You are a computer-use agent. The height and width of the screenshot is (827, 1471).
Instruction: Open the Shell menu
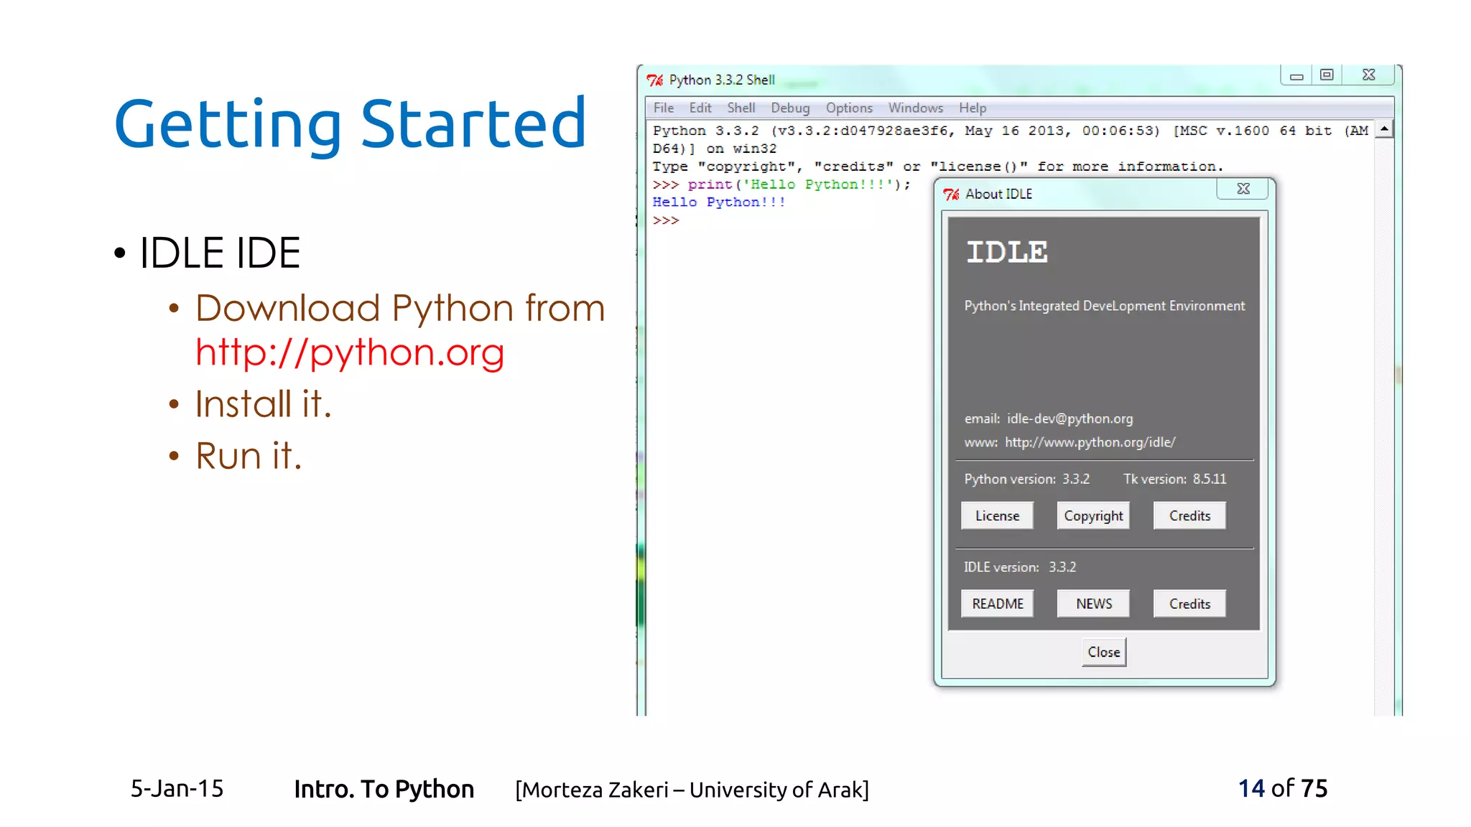click(x=741, y=108)
